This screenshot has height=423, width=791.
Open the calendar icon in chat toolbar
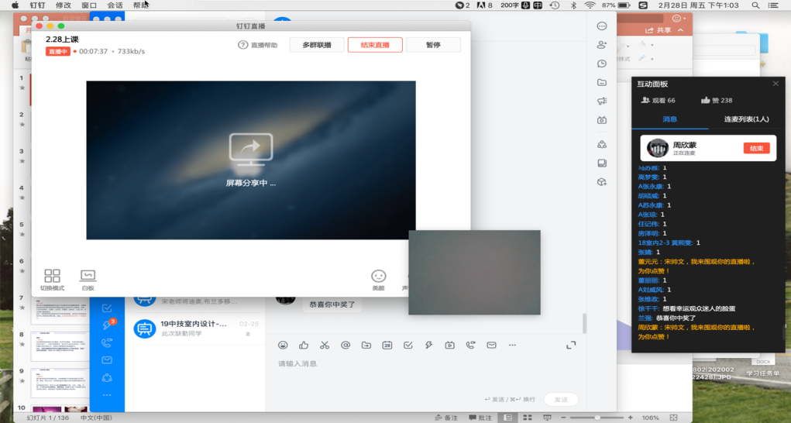(x=387, y=345)
